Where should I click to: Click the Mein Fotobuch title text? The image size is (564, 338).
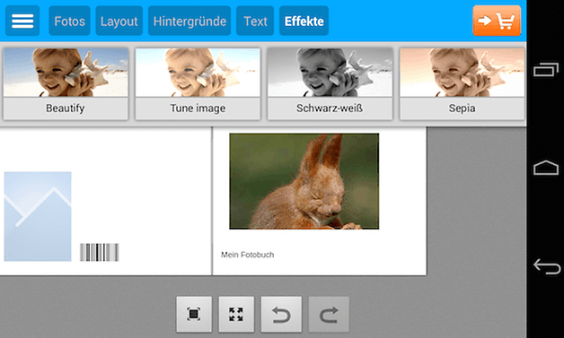pyautogui.click(x=248, y=255)
